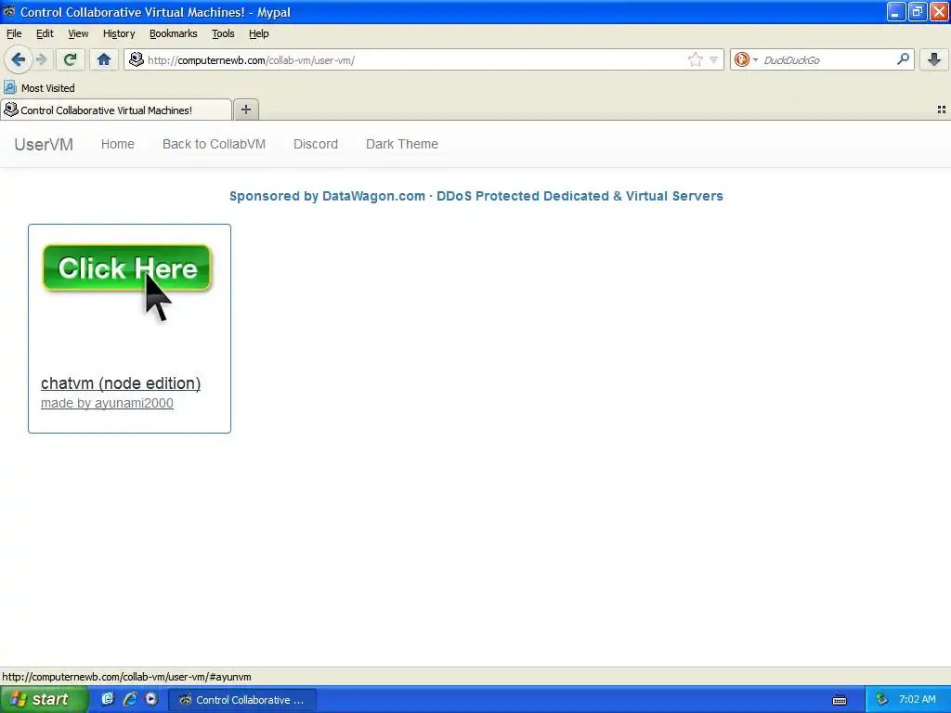Open the Windows Start menu
Viewport: 951px width, 713px height.
(44, 699)
